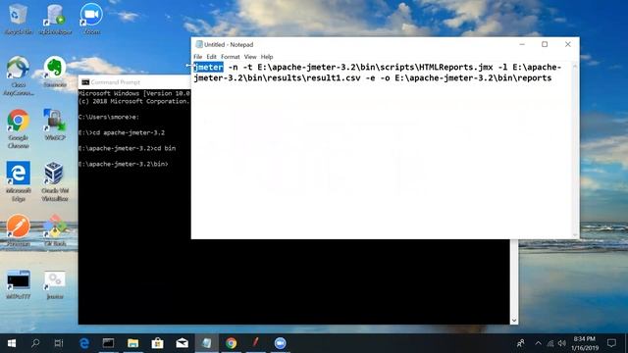The height and width of the screenshot is (353, 628).
Task: Open Action Center notifications icon
Action: pos(611,343)
